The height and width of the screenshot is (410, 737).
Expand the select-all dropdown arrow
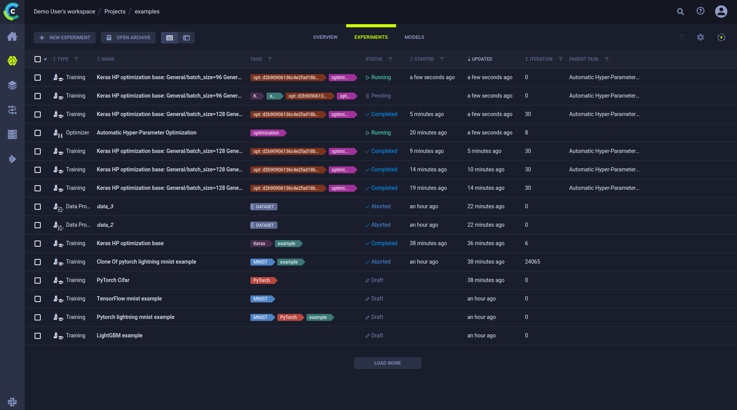coord(45,59)
